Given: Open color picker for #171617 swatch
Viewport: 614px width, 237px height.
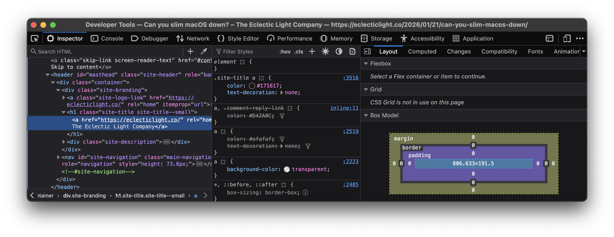Looking at the screenshot, I should [251, 86].
